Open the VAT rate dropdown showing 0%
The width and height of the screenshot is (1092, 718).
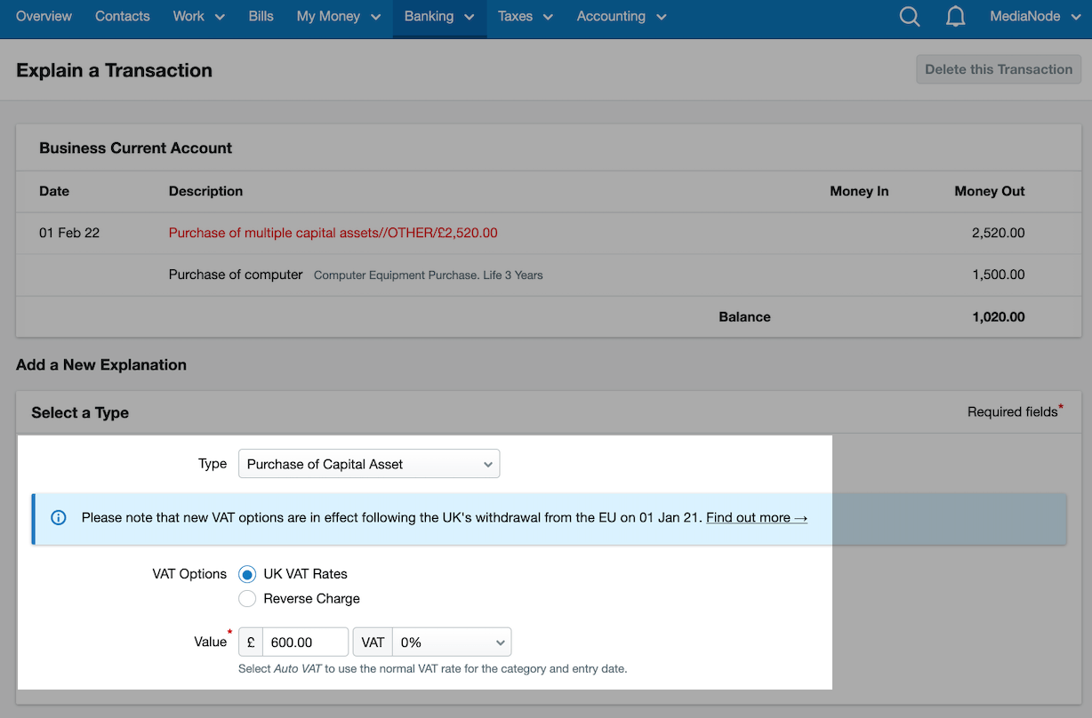[x=451, y=641]
